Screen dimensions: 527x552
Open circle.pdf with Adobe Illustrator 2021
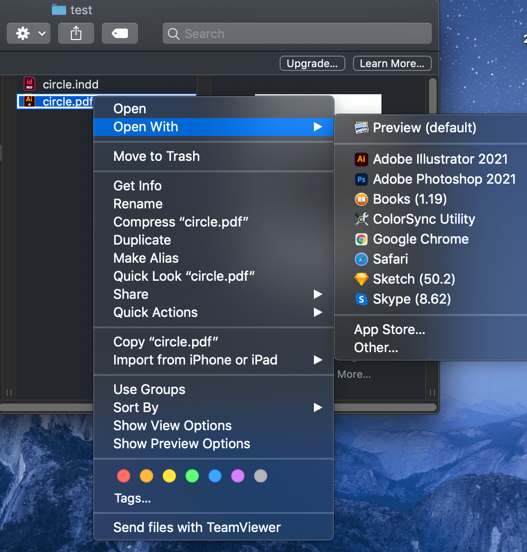(x=440, y=159)
